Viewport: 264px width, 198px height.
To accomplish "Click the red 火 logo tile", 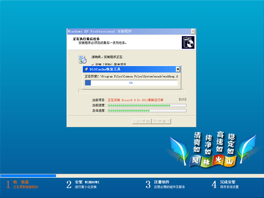I will click(218, 161).
